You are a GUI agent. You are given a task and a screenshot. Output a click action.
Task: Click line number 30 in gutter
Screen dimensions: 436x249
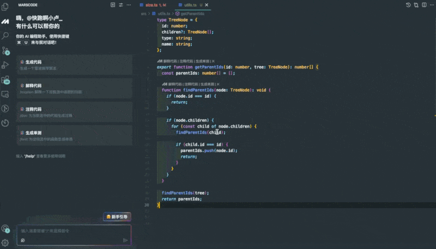pyautogui.click(x=147, y=205)
